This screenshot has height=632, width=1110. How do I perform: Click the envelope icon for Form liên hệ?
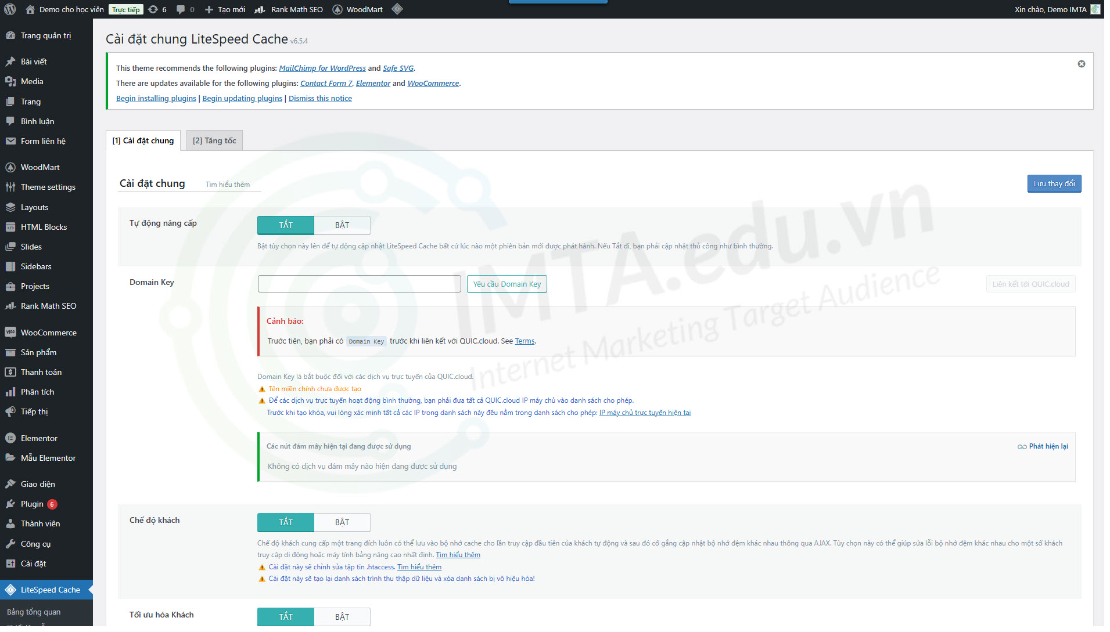click(10, 141)
